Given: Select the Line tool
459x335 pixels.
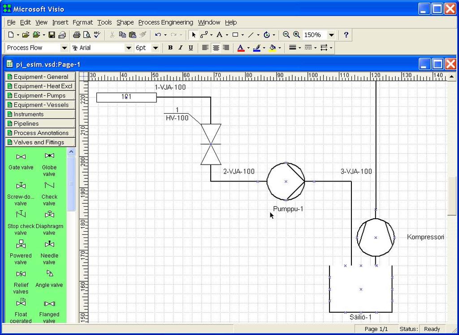Looking at the screenshot, I should tap(251, 35).
